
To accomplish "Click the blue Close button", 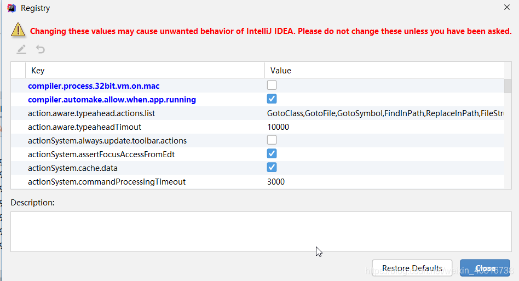I will click(485, 268).
